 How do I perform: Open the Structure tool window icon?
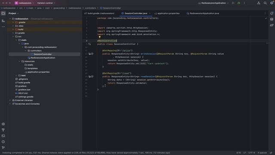(x=3, y=21)
